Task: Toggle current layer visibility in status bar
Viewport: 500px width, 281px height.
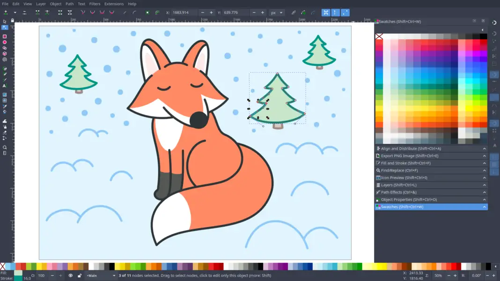Action: click(x=71, y=275)
